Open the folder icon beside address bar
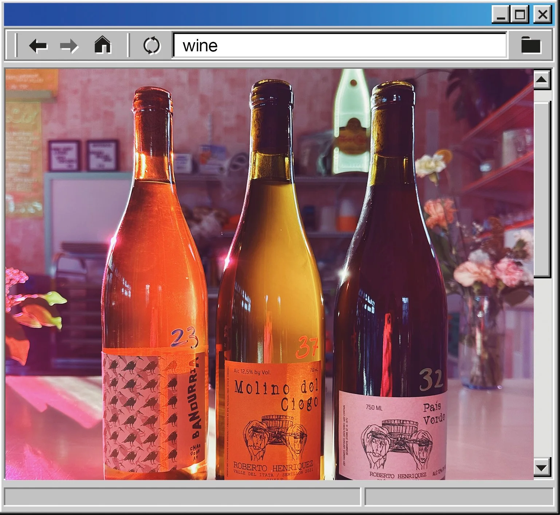 (531, 45)
